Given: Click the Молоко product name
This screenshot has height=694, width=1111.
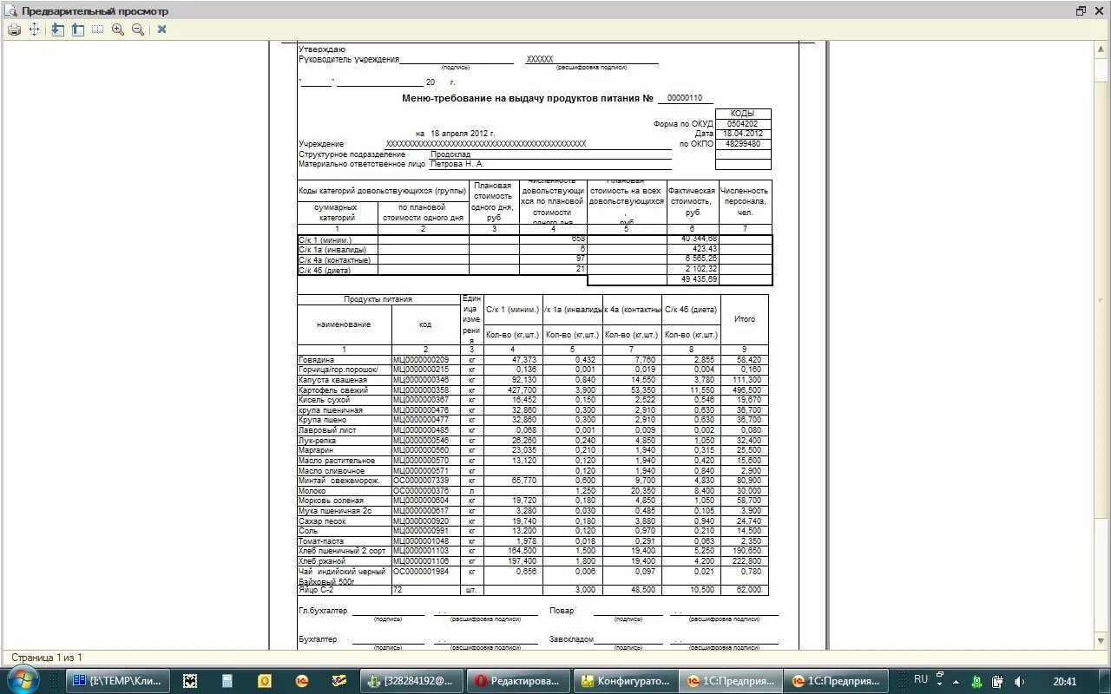Looking at the screenshot, I should [312, 491].
